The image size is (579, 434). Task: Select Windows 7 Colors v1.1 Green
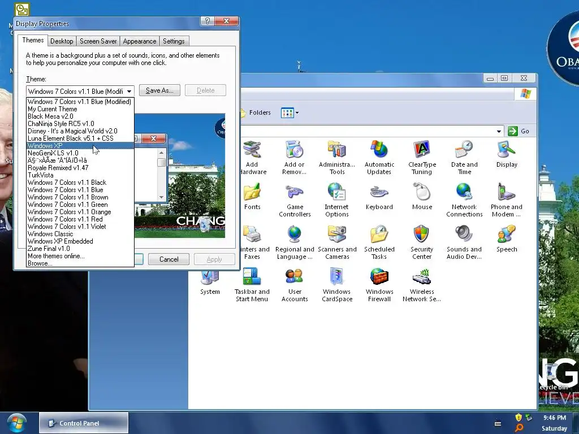click(x=80, y=205)
